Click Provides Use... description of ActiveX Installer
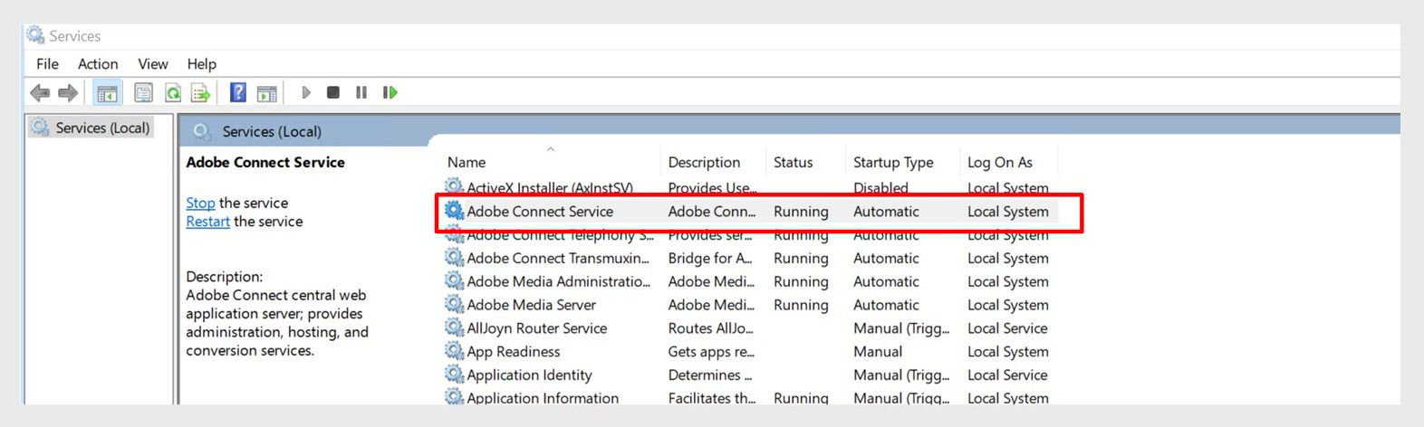1424x427 pixels. (712, 188)
